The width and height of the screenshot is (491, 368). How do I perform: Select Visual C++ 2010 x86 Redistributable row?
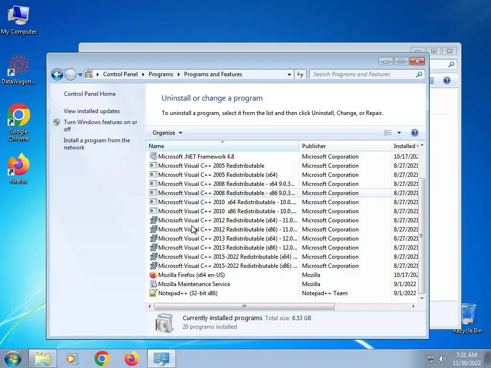coord(283,211)
